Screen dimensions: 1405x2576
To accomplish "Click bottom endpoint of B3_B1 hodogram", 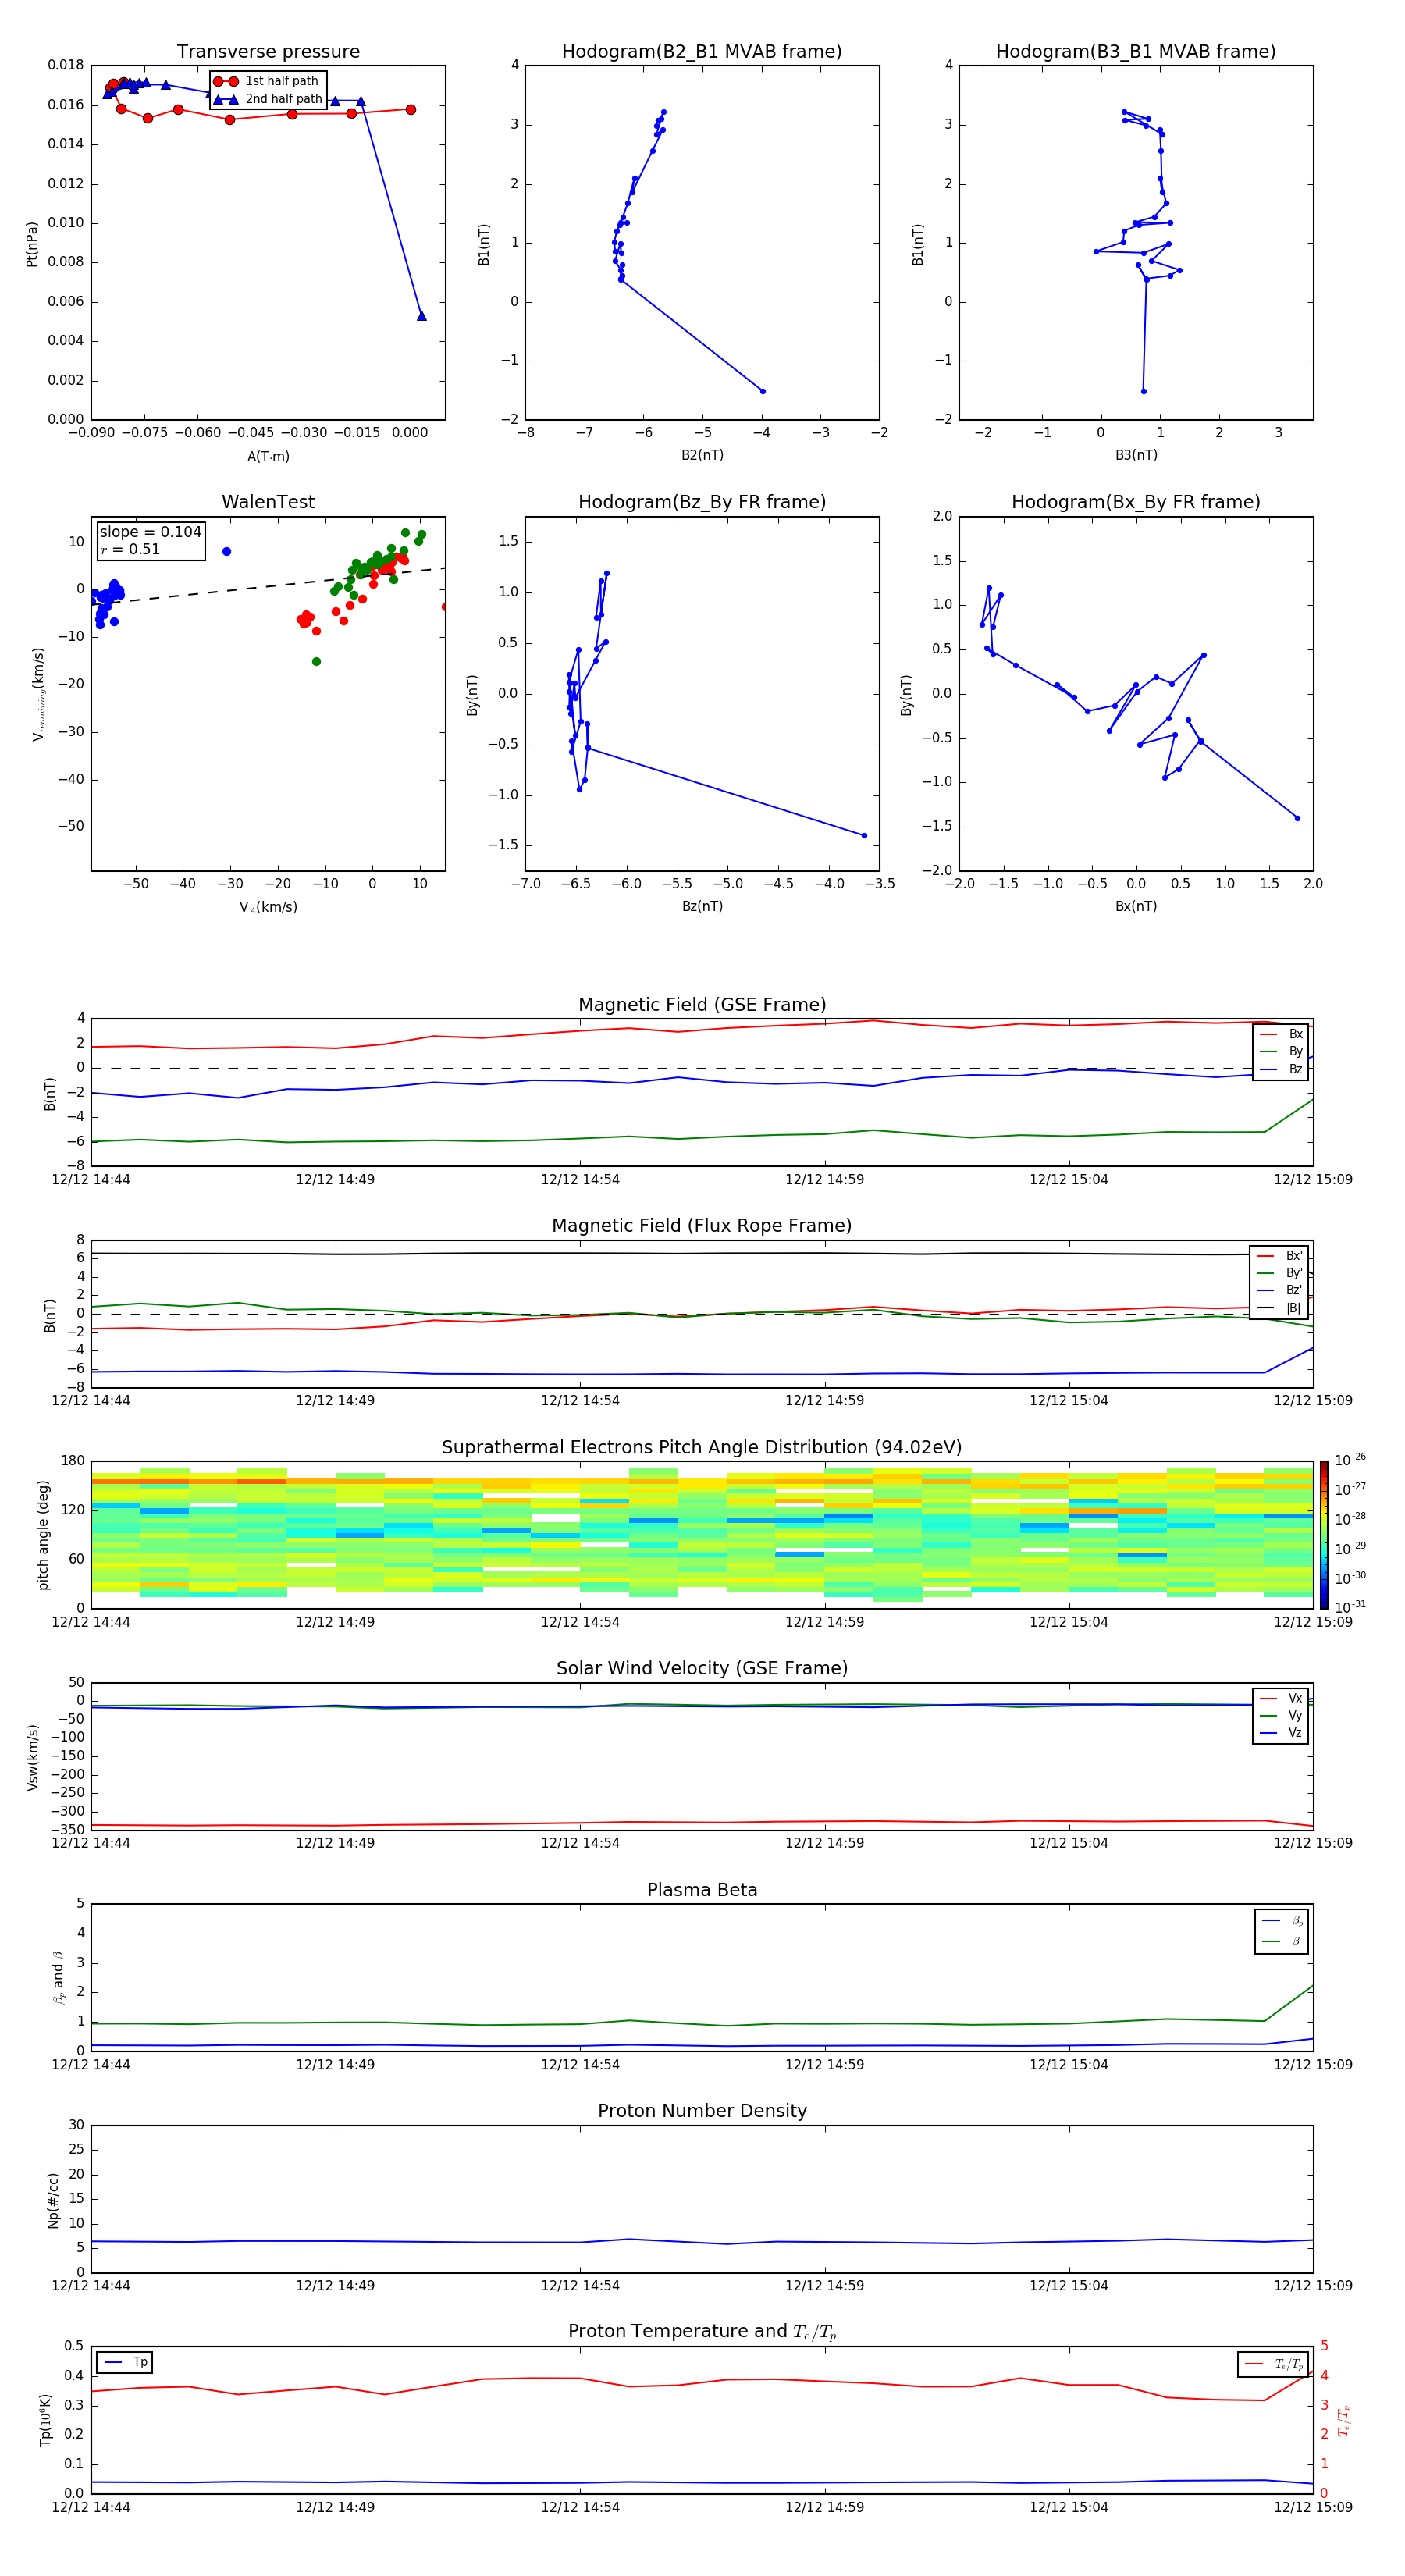I will point(1143,391).
